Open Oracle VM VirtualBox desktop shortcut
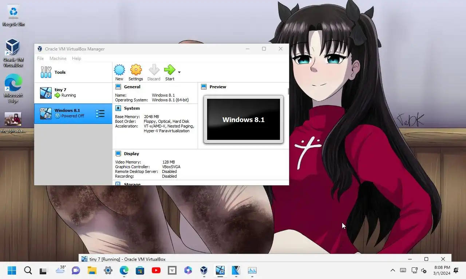466x279 pixels. pos(13,53)
